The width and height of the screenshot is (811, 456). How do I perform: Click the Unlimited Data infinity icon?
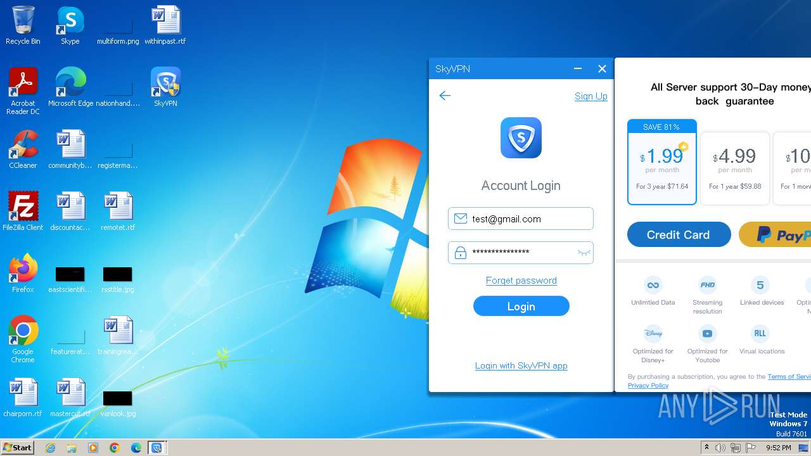653,285
